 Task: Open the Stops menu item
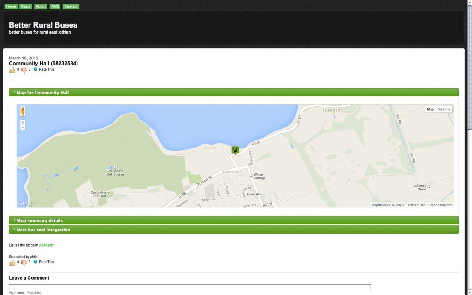pyautogui.click(x=26, y=6)
